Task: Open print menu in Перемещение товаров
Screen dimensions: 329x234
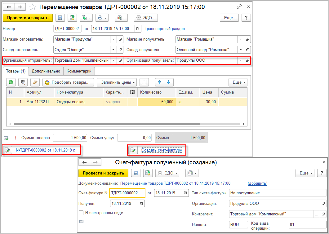Action: (x=102, y=18)
